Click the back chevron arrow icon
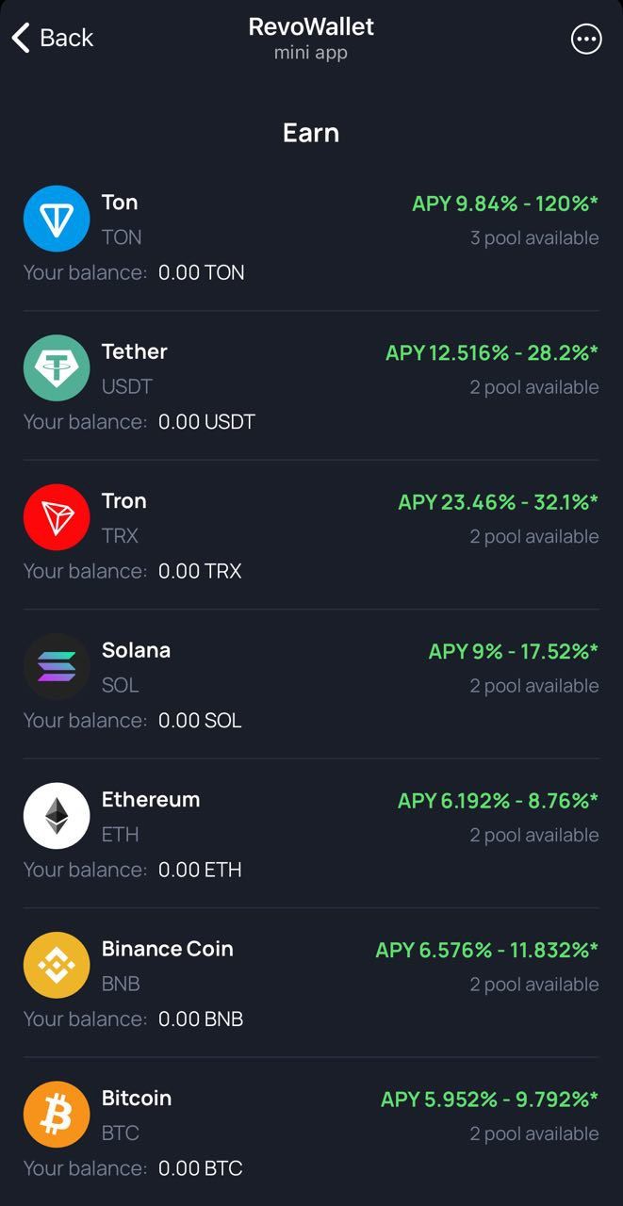This screenshot has height=1206, width=623. pyautogui.click(x=19, y=38)
